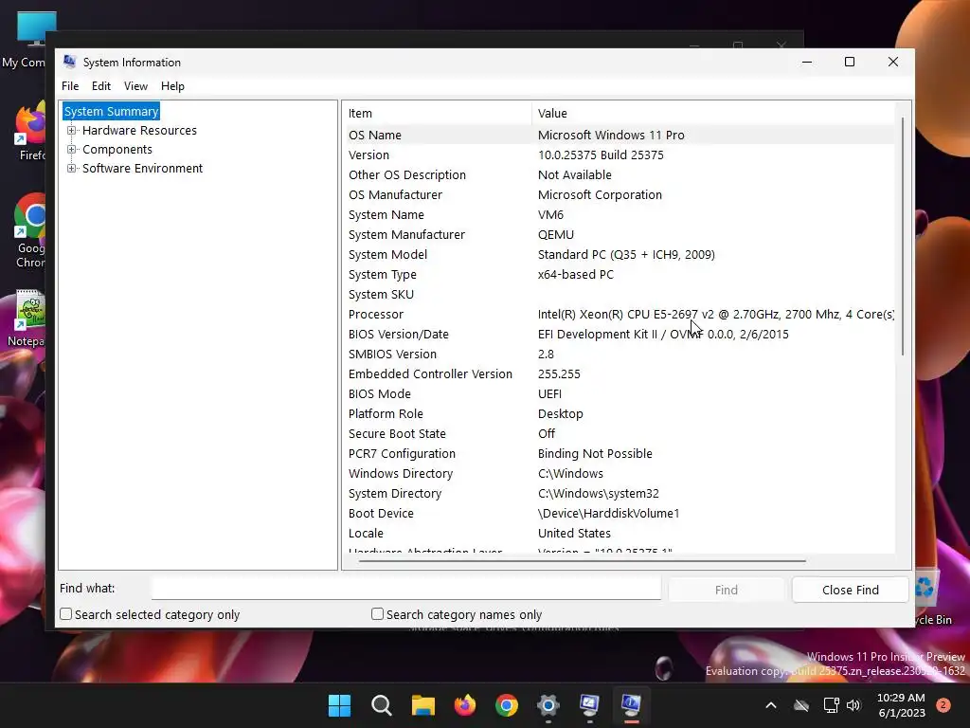
Task: Select the Software Environment tree label
Action: [142, 168]
